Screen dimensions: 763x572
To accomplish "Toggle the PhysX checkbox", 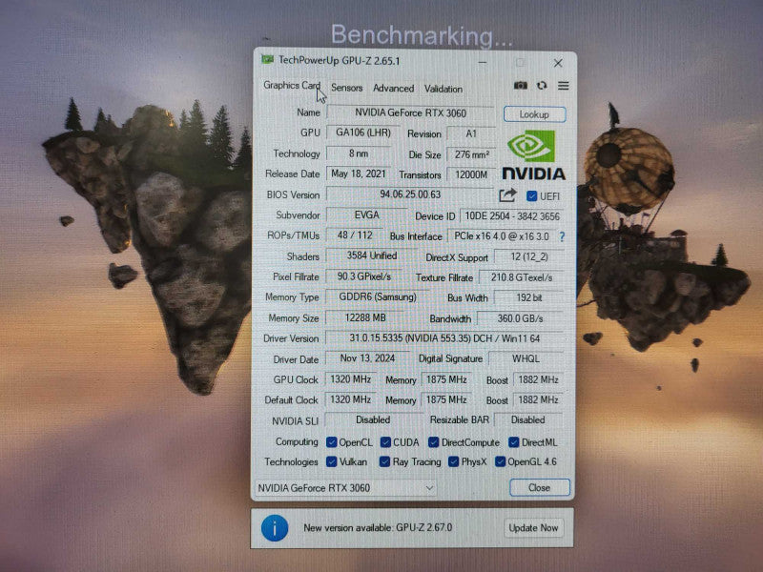I will pyautogui.click(x=454, y=461).
